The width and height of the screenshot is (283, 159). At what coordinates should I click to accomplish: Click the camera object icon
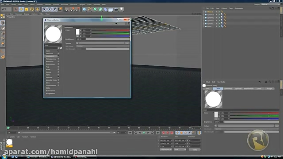point(116,9)
